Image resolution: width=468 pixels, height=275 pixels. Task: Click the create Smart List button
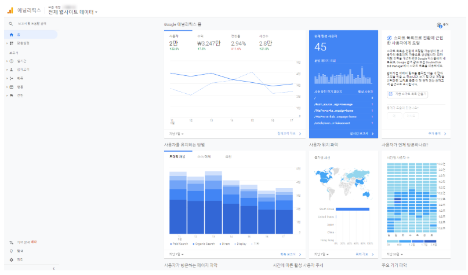pos(407,94)
